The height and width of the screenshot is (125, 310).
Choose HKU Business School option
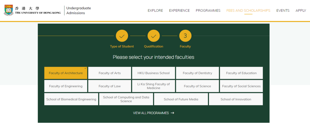(x=153, y=73)
